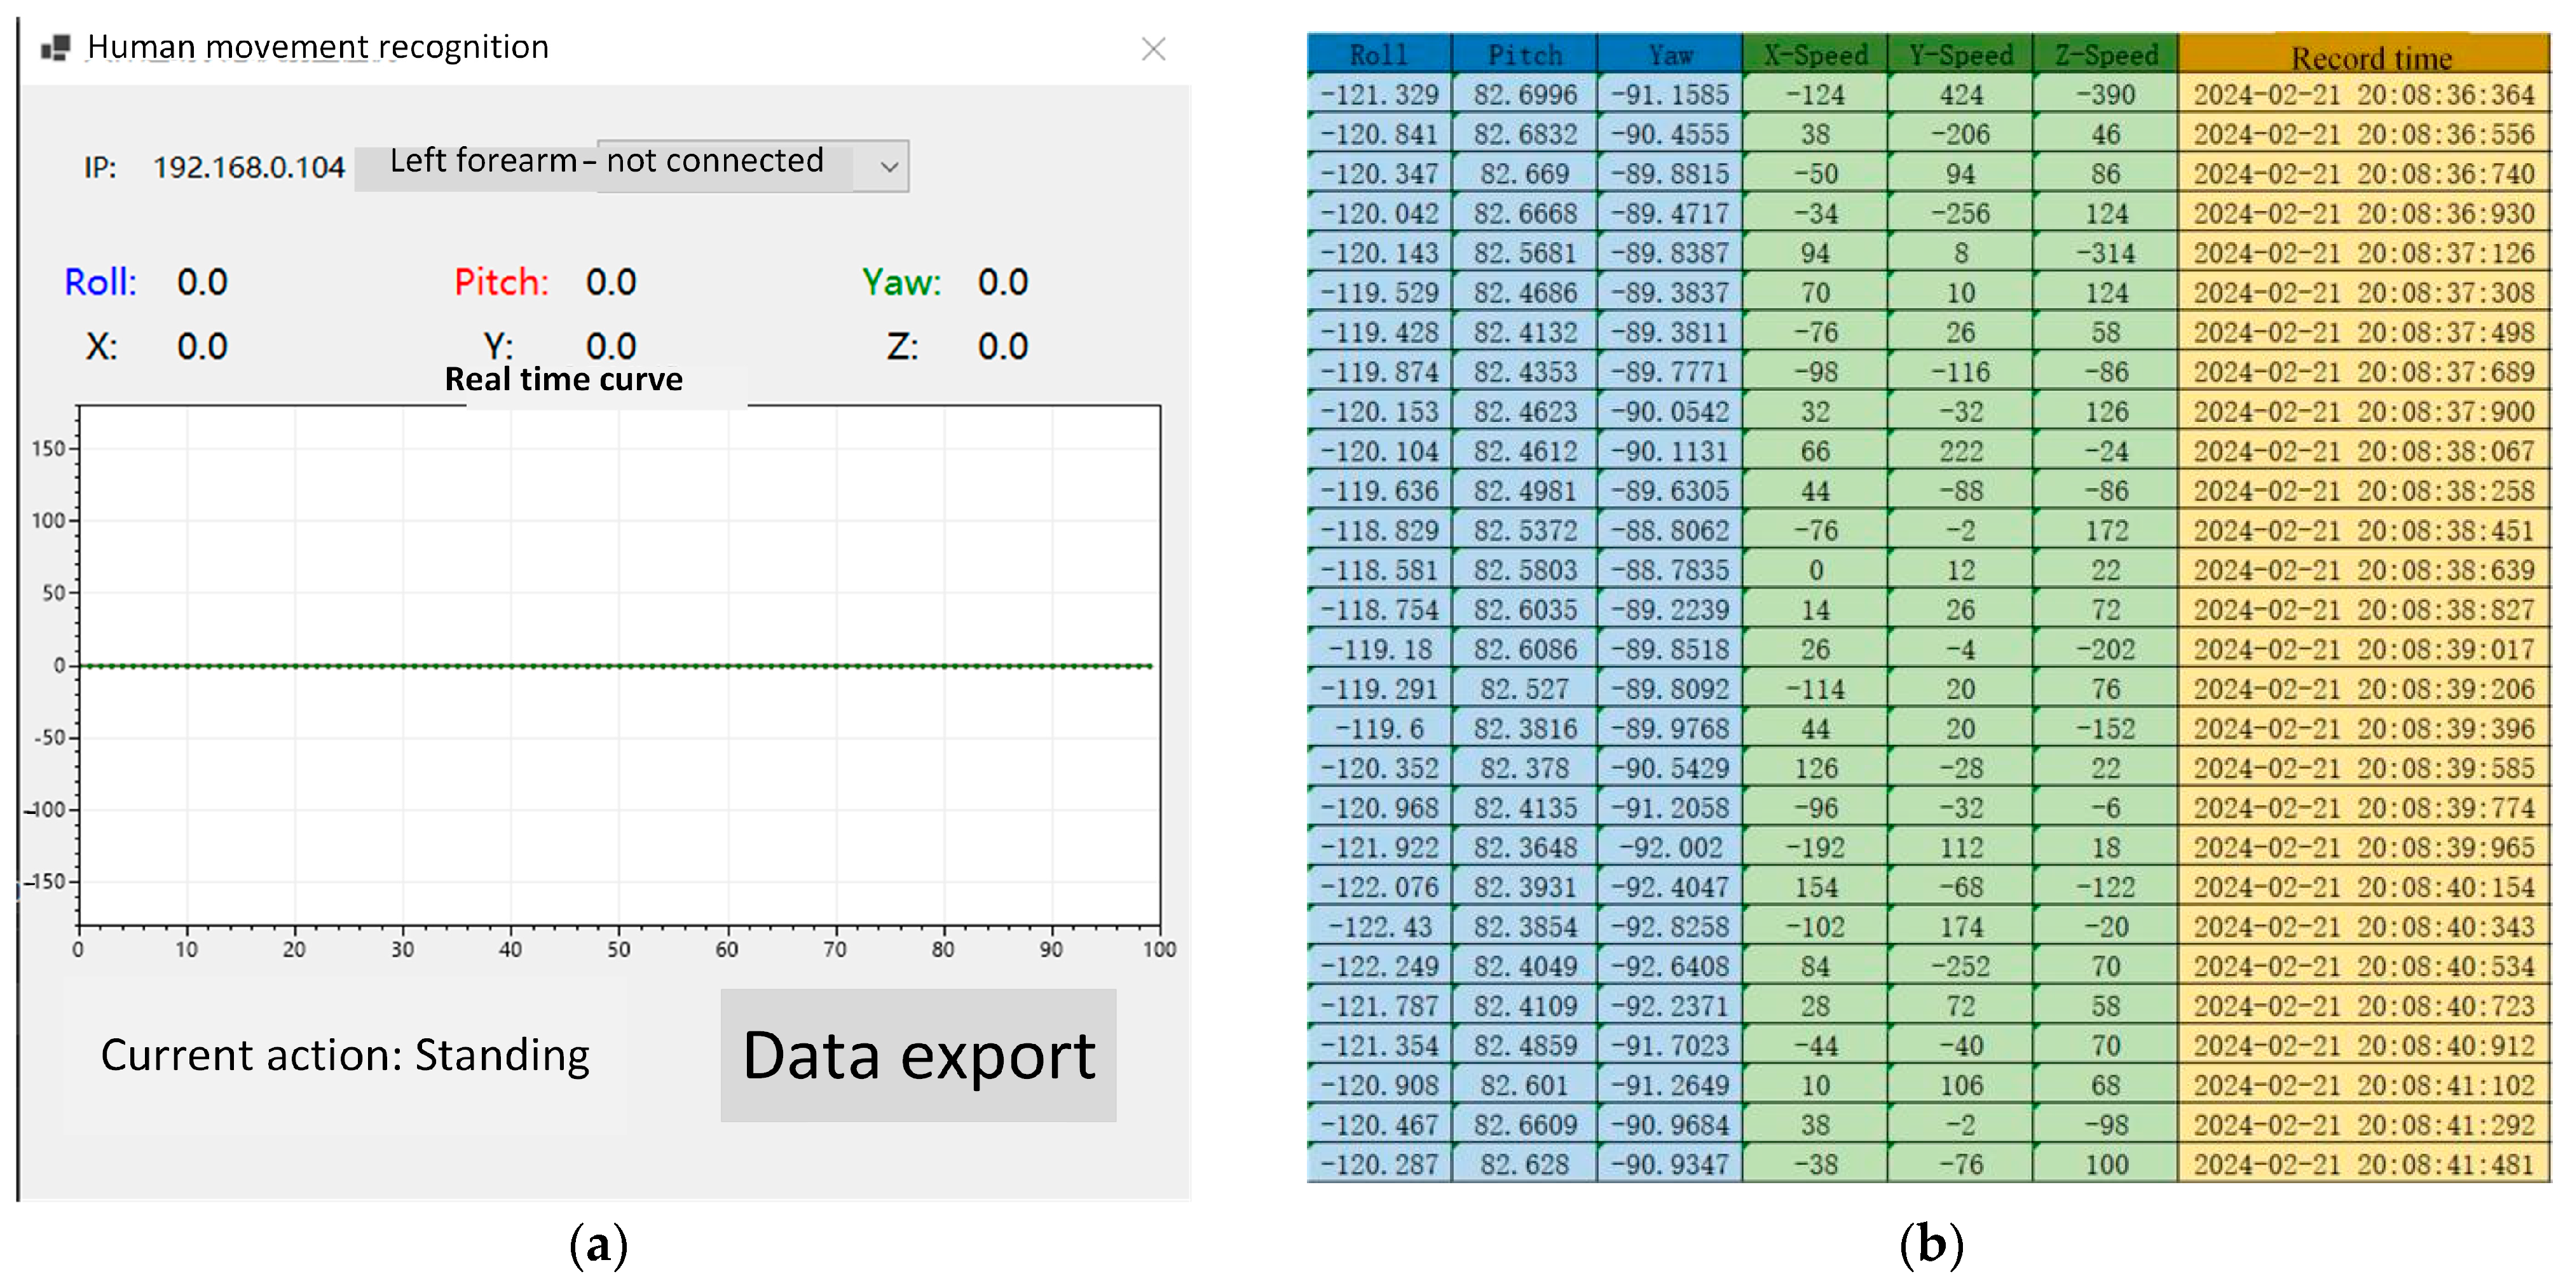Select the blue Roll label
The height and width of the screenshot is (1288, 2570).
point(100,282)
